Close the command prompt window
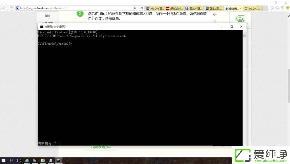 coord(241,27)
